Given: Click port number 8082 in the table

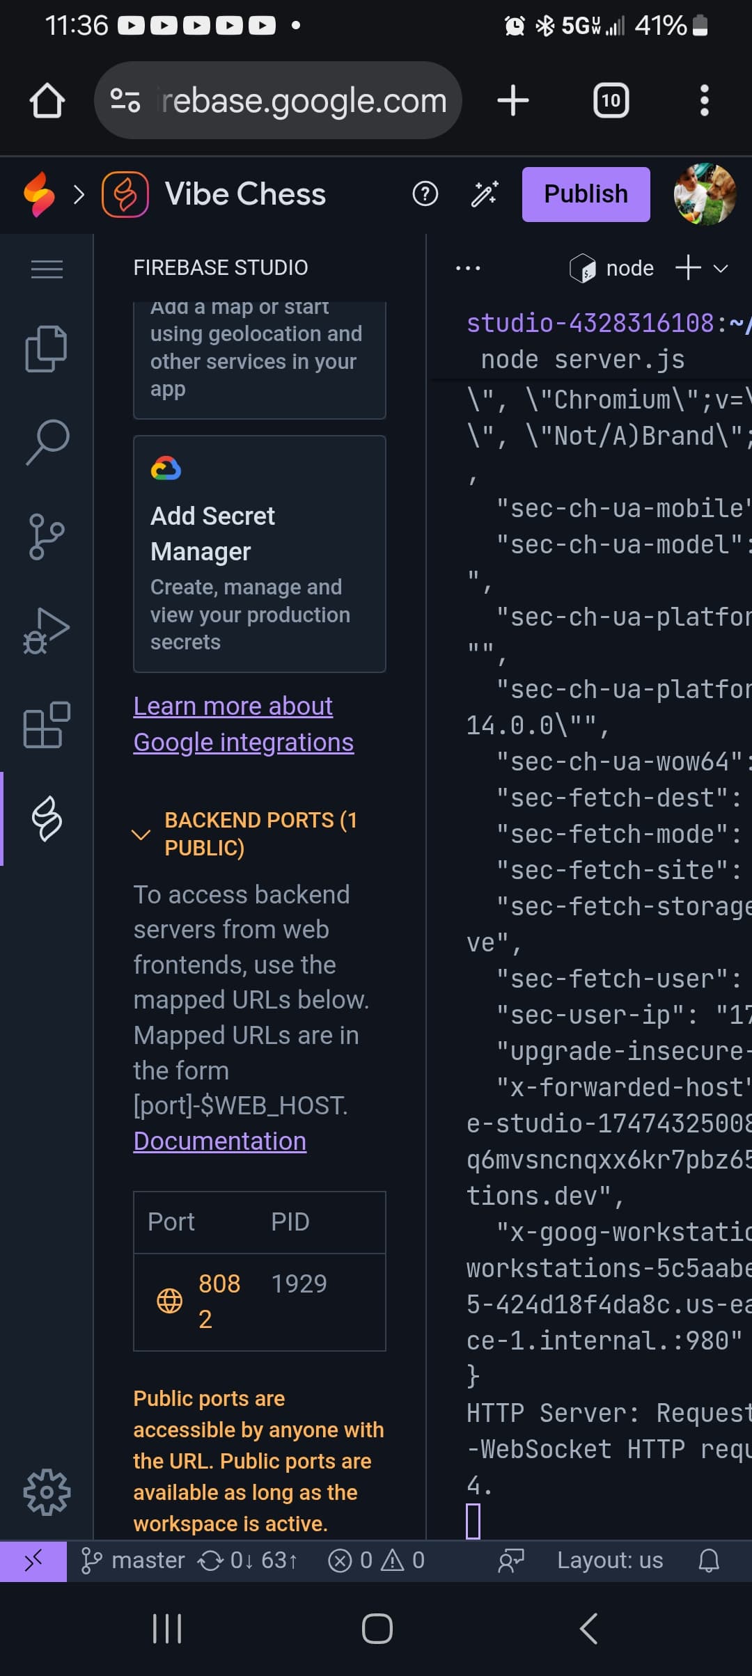Looking at the screenshot, I should [x=219, y=1301].
